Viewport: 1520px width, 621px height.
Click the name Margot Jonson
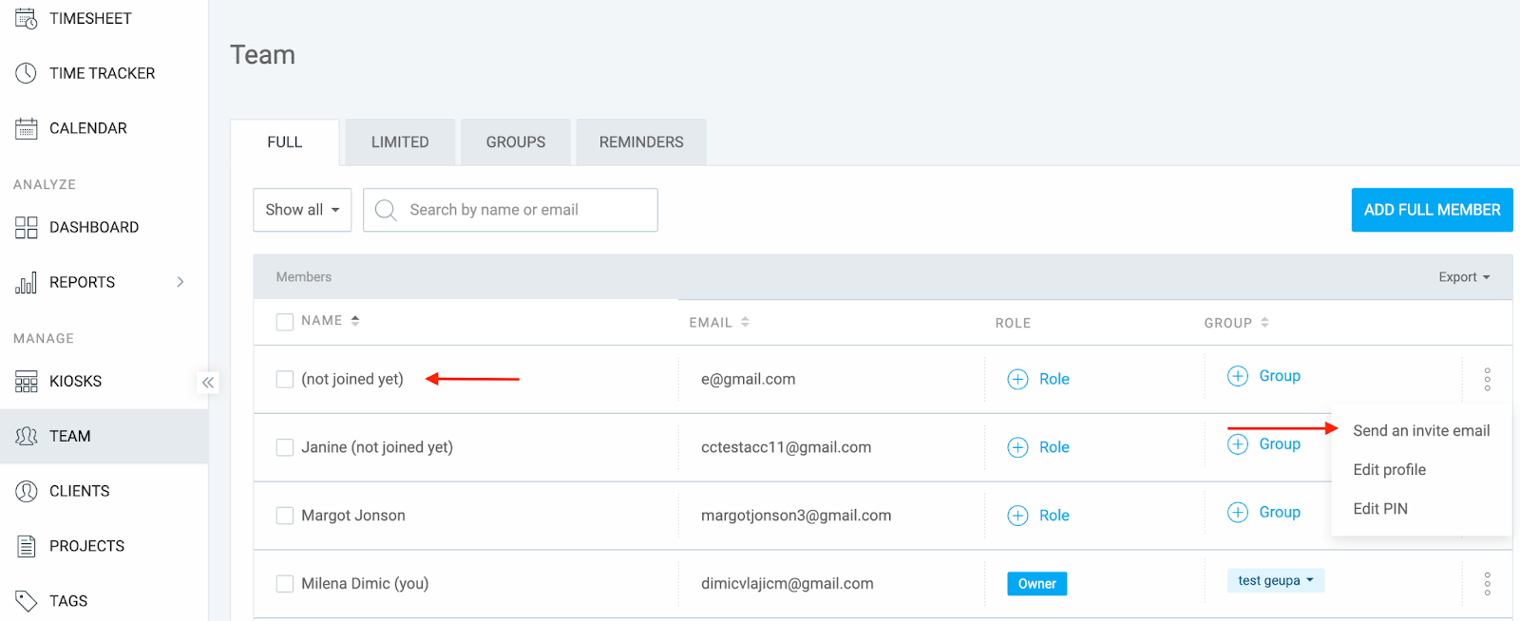[x=353, y=516]
